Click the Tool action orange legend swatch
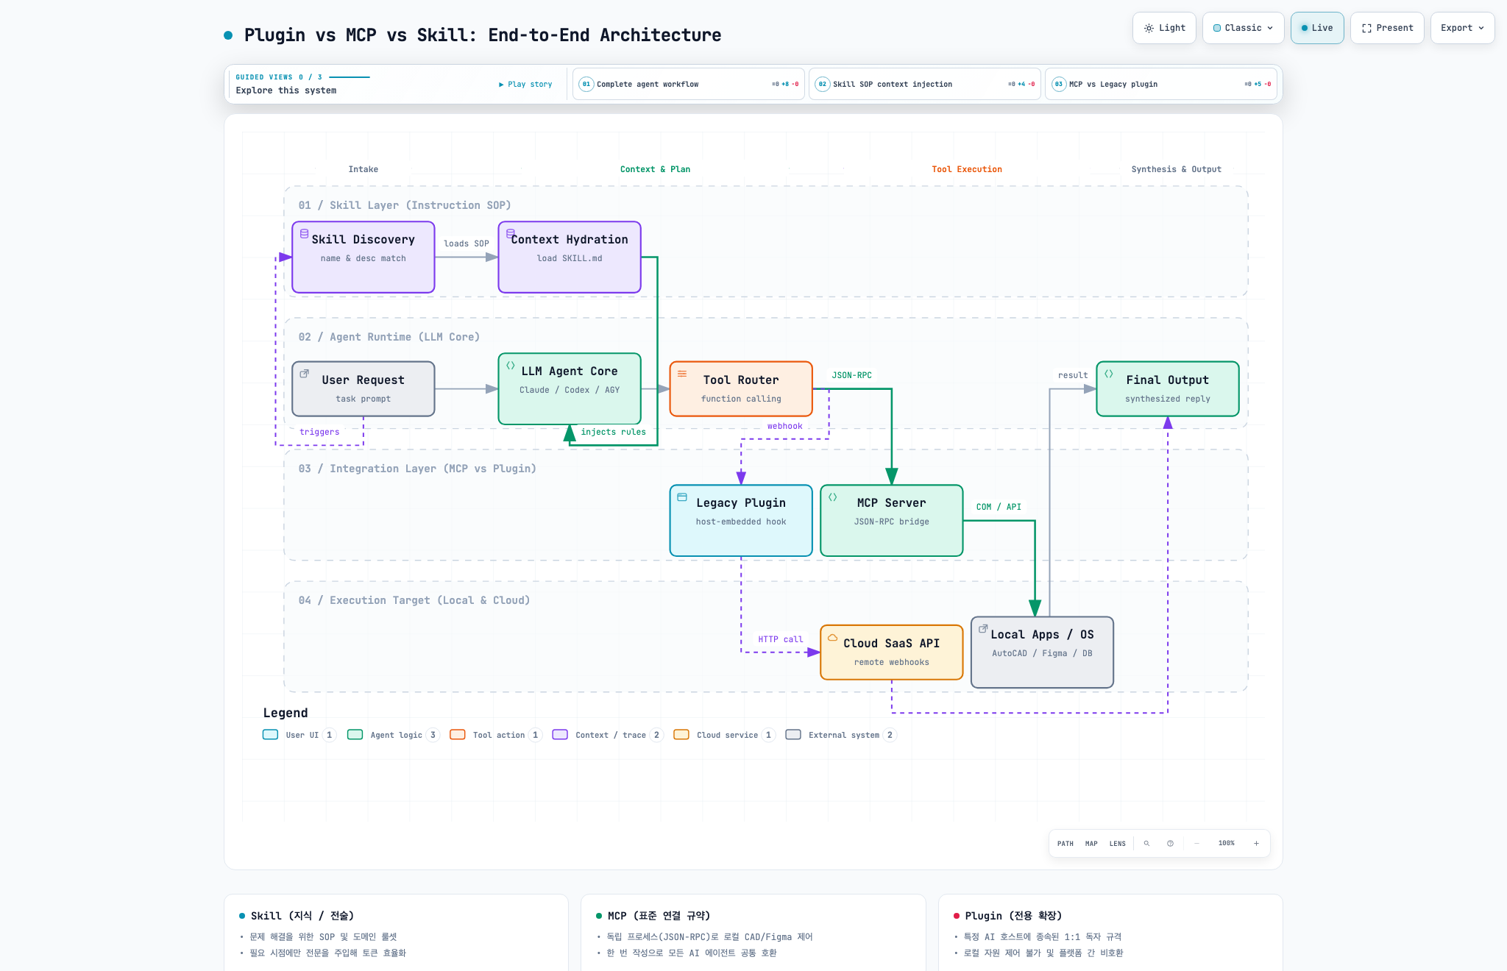Image resolution: width=1507 pixels, height=971 pixels. pos(458,735)
